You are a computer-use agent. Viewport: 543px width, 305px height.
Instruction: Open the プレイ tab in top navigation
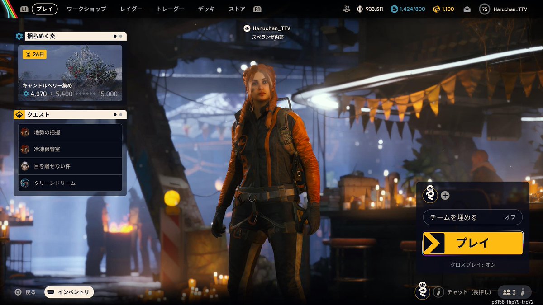point(45,9)
